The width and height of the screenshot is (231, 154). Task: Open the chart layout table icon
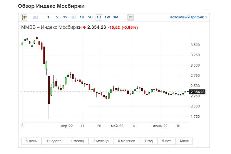coord(130,17)
